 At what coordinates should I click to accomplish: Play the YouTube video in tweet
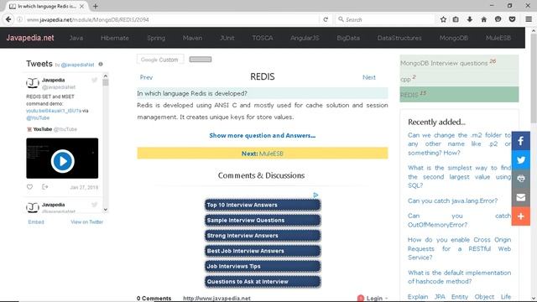tap(62, 160)
